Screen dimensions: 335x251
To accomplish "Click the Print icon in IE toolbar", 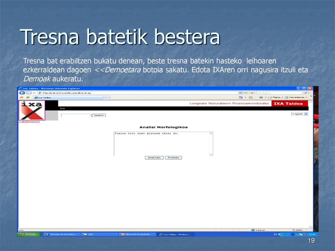I will tap(261, 97).
